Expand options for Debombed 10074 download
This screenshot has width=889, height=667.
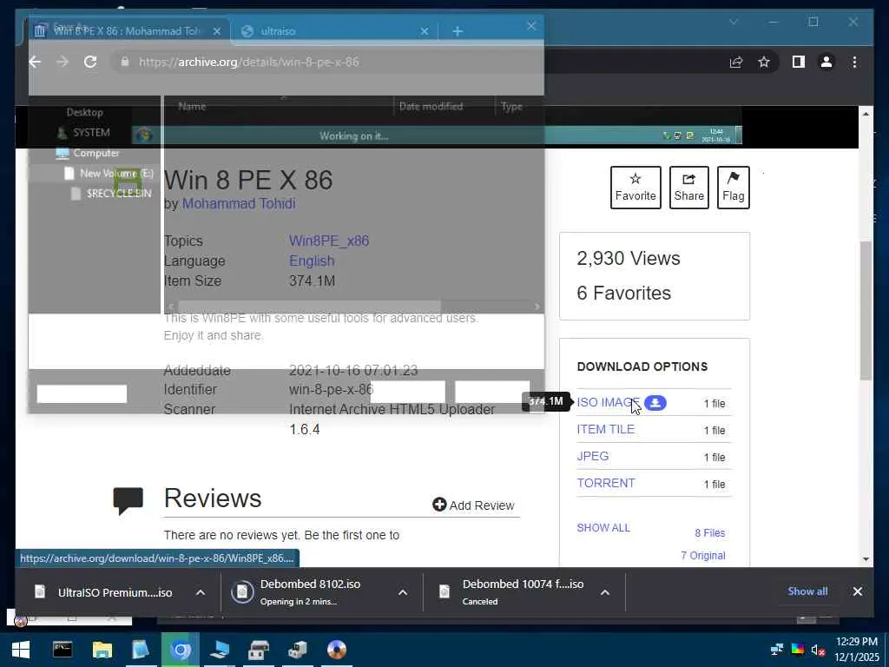coord(605,592)
